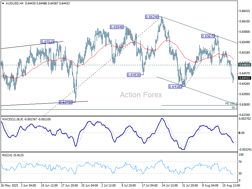252x189 pixels.
Task: Click the 0.63955 price axis value
Action: (245, 94)
